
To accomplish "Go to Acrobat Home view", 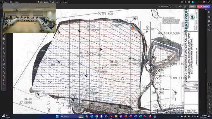I will (x=11, y=2).
